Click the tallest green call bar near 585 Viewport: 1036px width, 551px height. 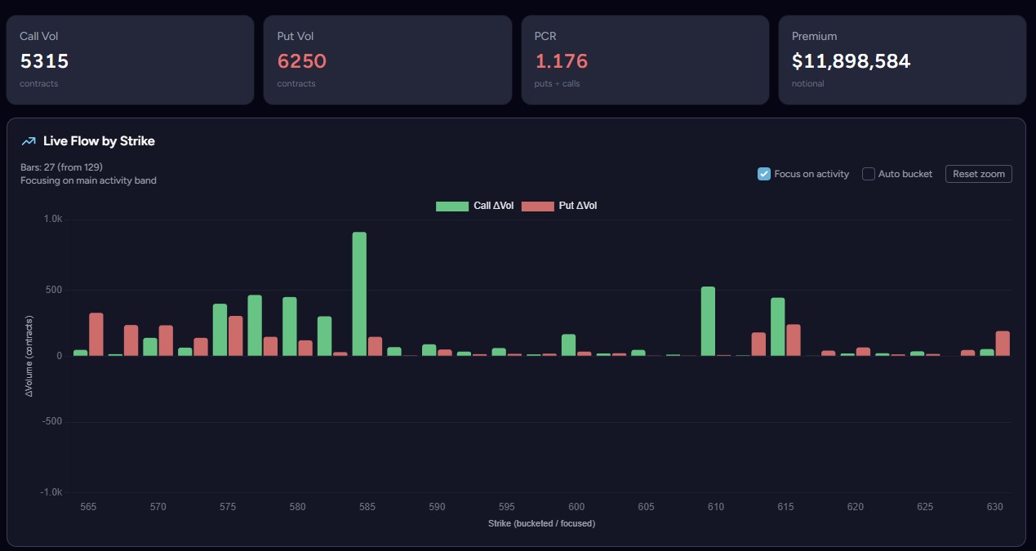coord(359,294)
